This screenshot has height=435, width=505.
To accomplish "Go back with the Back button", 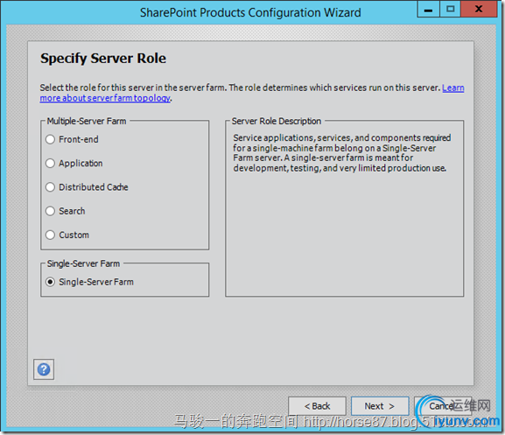I will (x=317, y=406).
